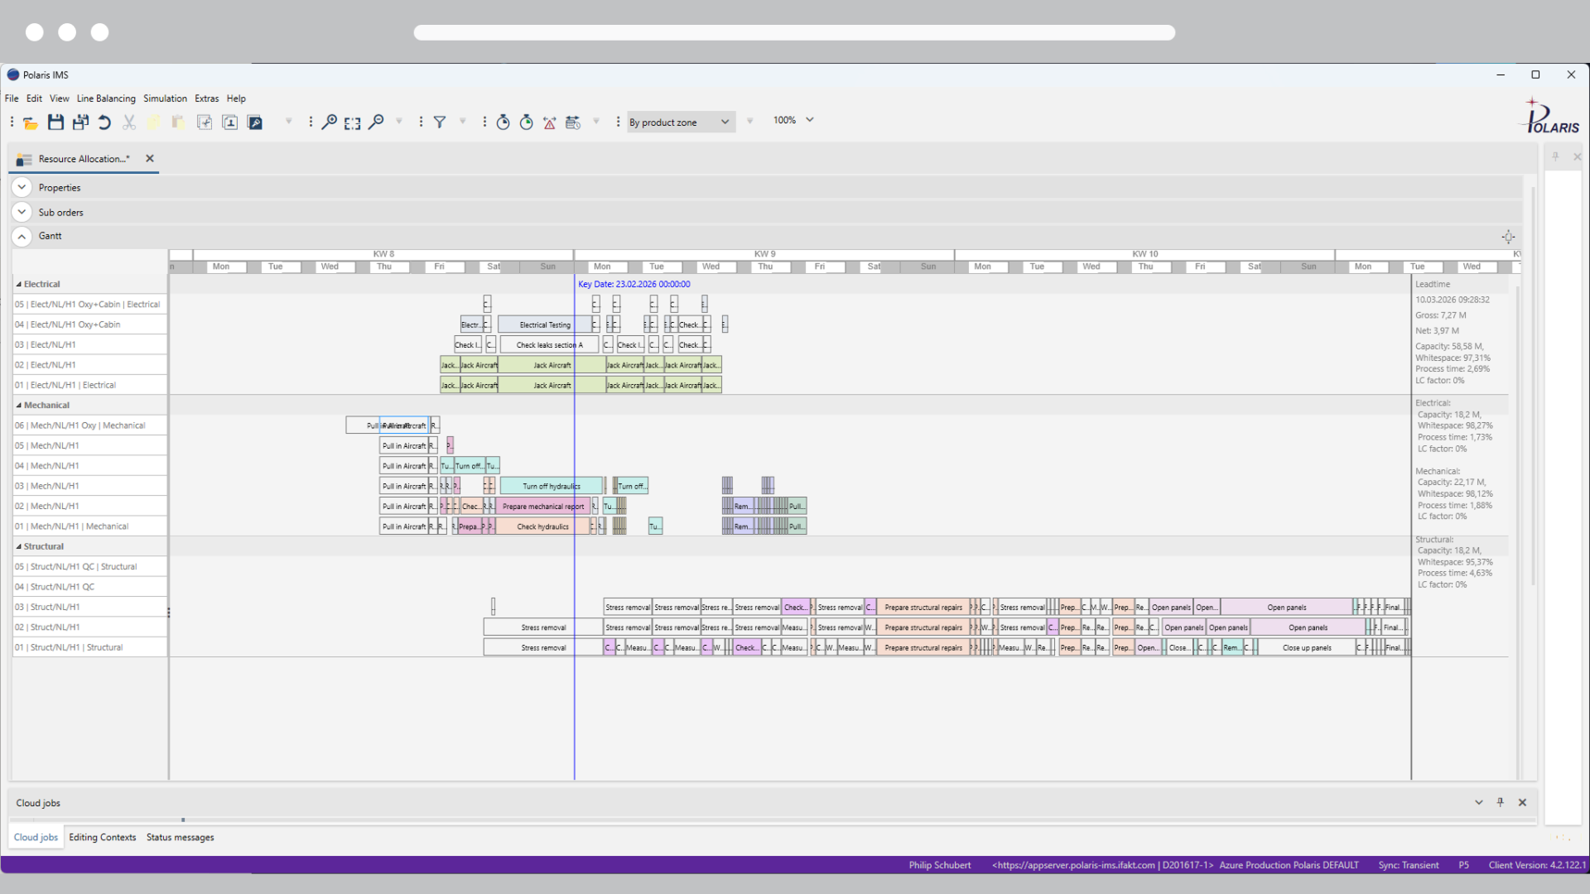This screenshot has height=894, width=1590.
Task: Expand the Sub orders section
Action: [x=22, y=213]
